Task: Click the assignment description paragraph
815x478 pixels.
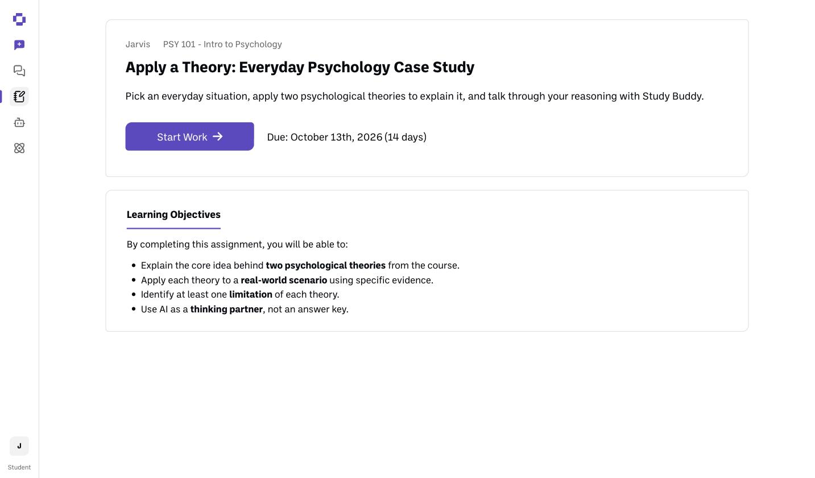Action: (x=415, y=96)
